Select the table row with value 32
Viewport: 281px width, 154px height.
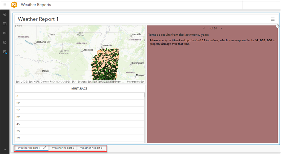pyautogui.click(x=80, y=117)
